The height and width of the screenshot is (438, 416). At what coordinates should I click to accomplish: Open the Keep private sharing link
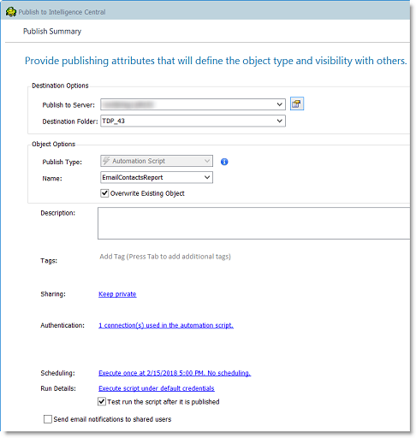[117, 294]
